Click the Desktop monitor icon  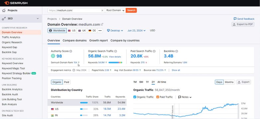[x=108, y=30]
